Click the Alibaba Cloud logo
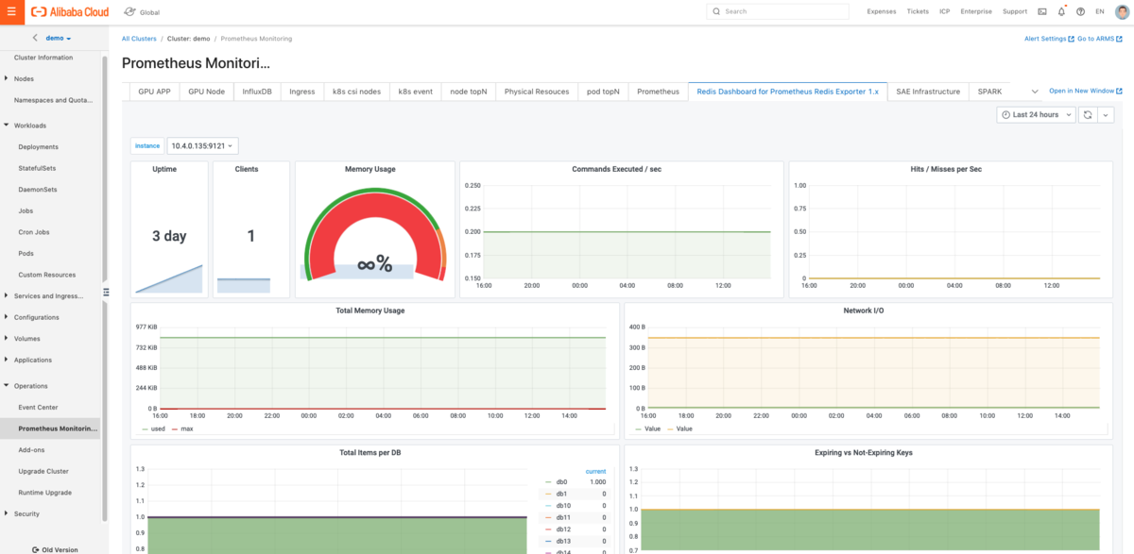 (71, 11)
